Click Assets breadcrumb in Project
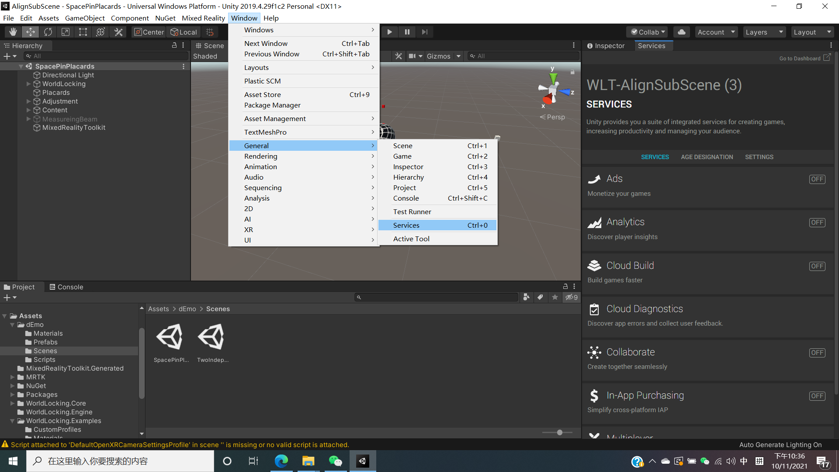This screenshot has width=839, height=472. coord(158,309)
